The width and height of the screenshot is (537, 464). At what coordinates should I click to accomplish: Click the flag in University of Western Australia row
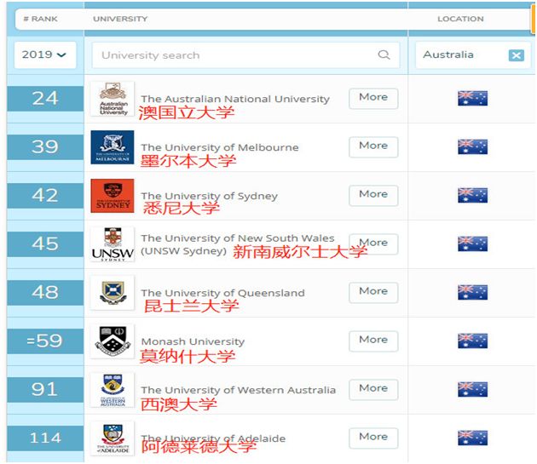[472, 390]
